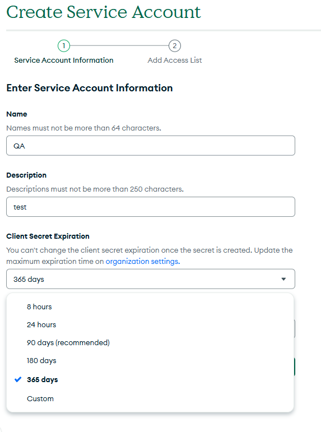Go to Add Access List step label
Viewport: 321px width, 432px height.
[x=175, y=60]
